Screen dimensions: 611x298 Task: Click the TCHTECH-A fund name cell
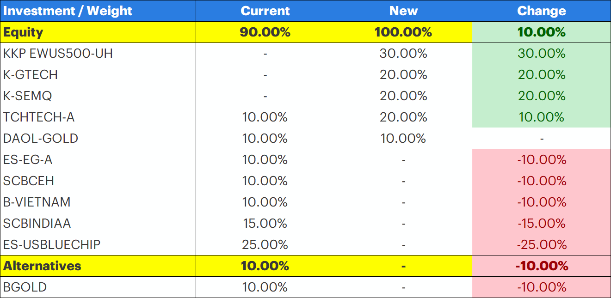39,117
